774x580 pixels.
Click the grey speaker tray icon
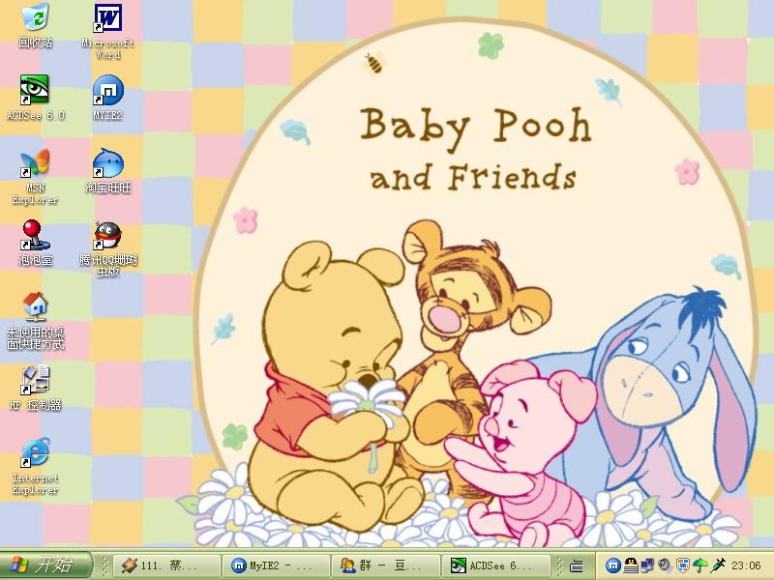pyautogui.click(x=666, y=565)
